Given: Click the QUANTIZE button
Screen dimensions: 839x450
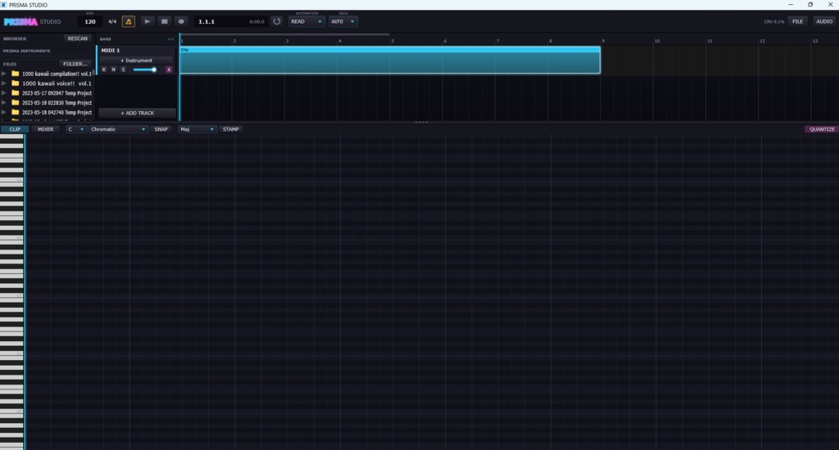Looking at the screenshot, I should pyautogui.click(x=821, y=129).
